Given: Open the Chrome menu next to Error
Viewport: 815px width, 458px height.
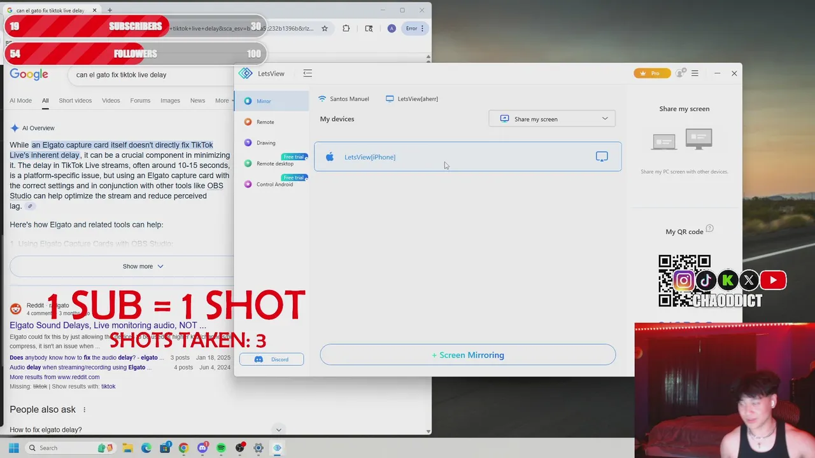Looking at the screenshot, I should point(422,29).
